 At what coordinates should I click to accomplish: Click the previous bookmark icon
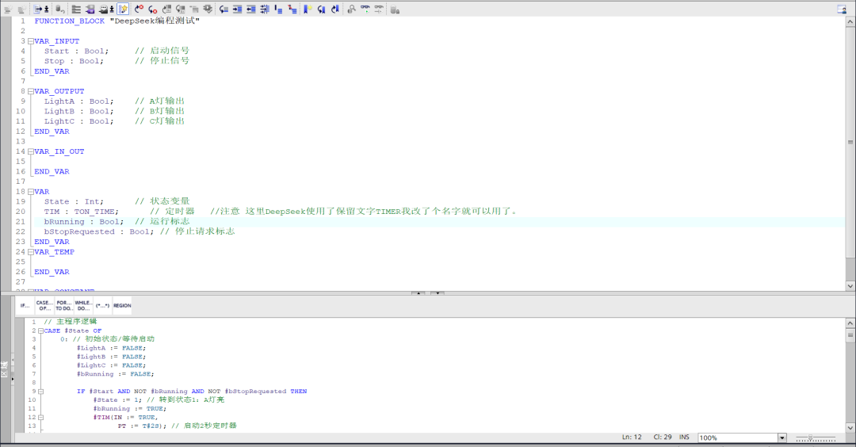pos(322,10)
